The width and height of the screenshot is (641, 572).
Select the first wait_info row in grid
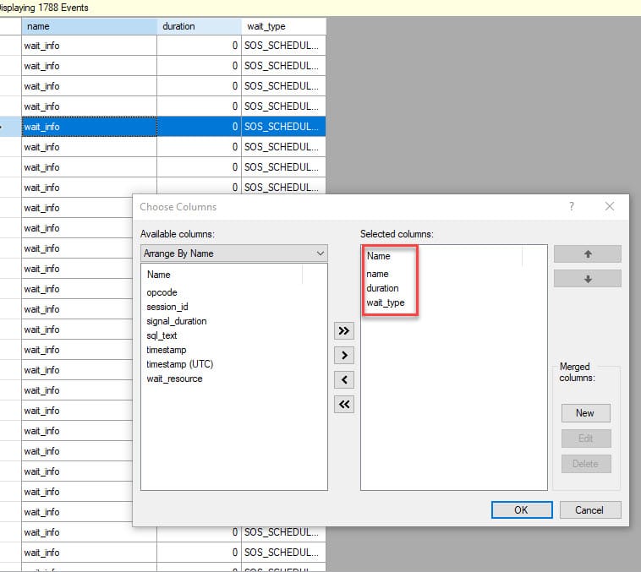[89, 46]
